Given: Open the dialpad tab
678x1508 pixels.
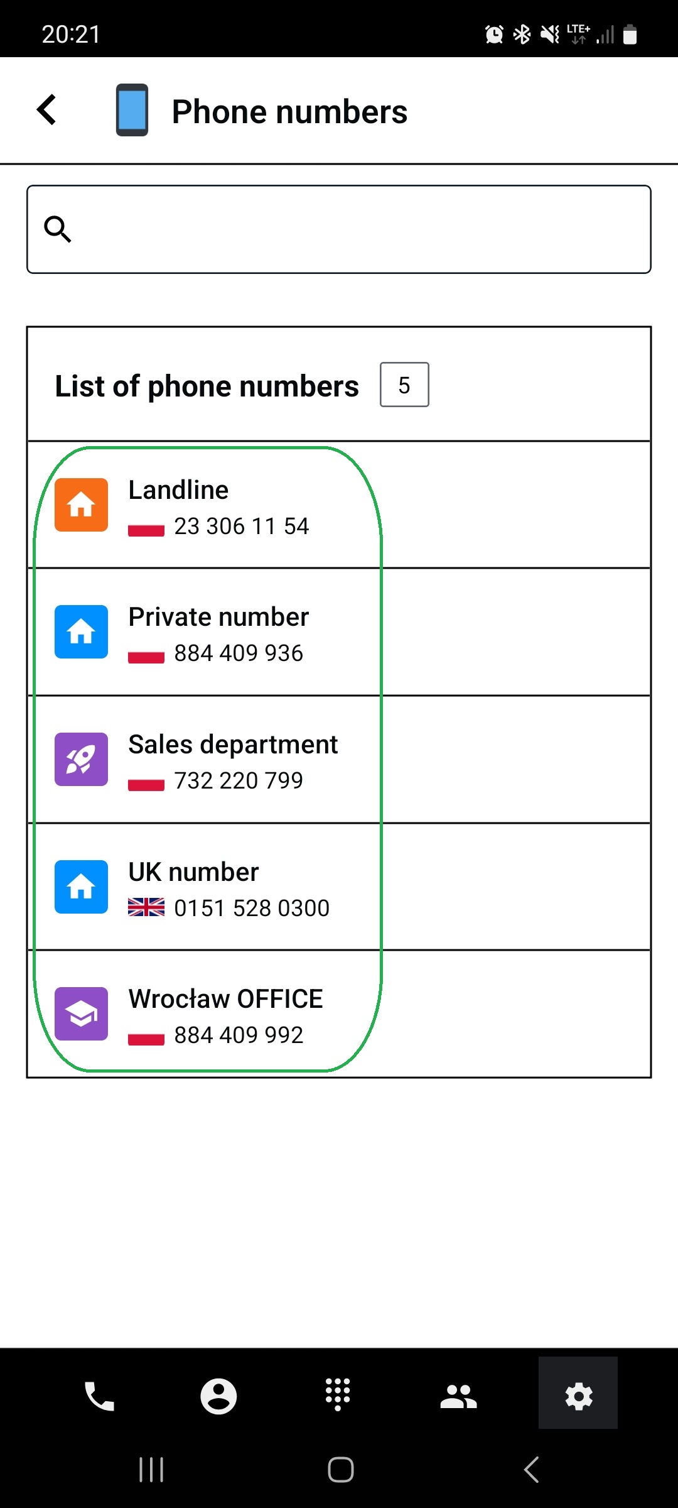Looking at the screenshot, I should 338,1395.
